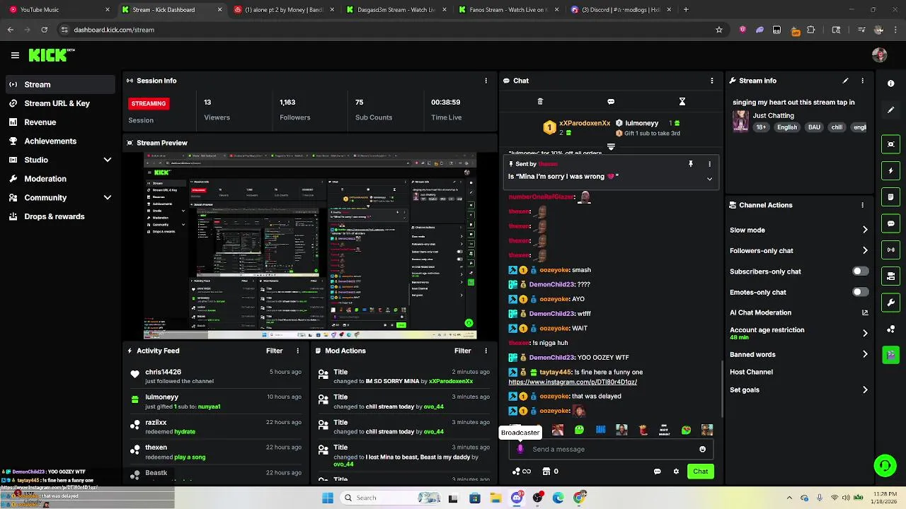Open chat settings gear icon

point(676,472)
